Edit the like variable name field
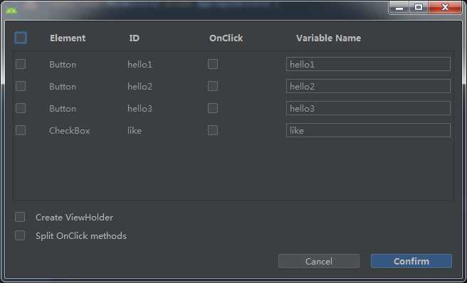Screen dimensions: 467x283 [368, 130]
